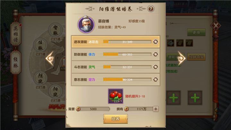Select the 进攻潜能 potential row

point(116,42)
